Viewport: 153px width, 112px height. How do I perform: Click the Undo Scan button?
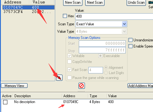pos(136,2)
